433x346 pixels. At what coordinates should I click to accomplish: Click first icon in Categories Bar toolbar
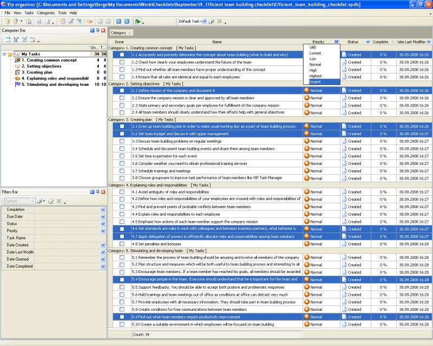[x=8, y=40]
